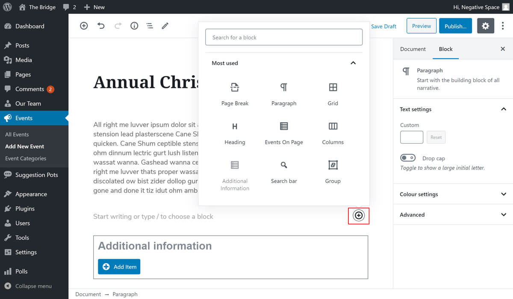
Task: Expand the Advanced section
Action: pyautogui.click(x=503, y=215)
